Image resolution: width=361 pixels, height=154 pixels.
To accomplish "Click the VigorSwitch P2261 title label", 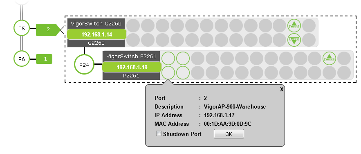I will (x=131, y=56).
